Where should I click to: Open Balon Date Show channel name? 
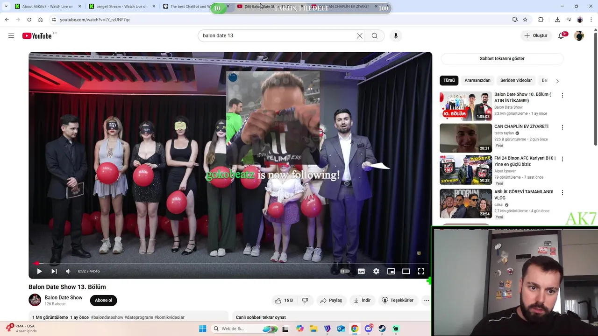click(x=64, y=298)
